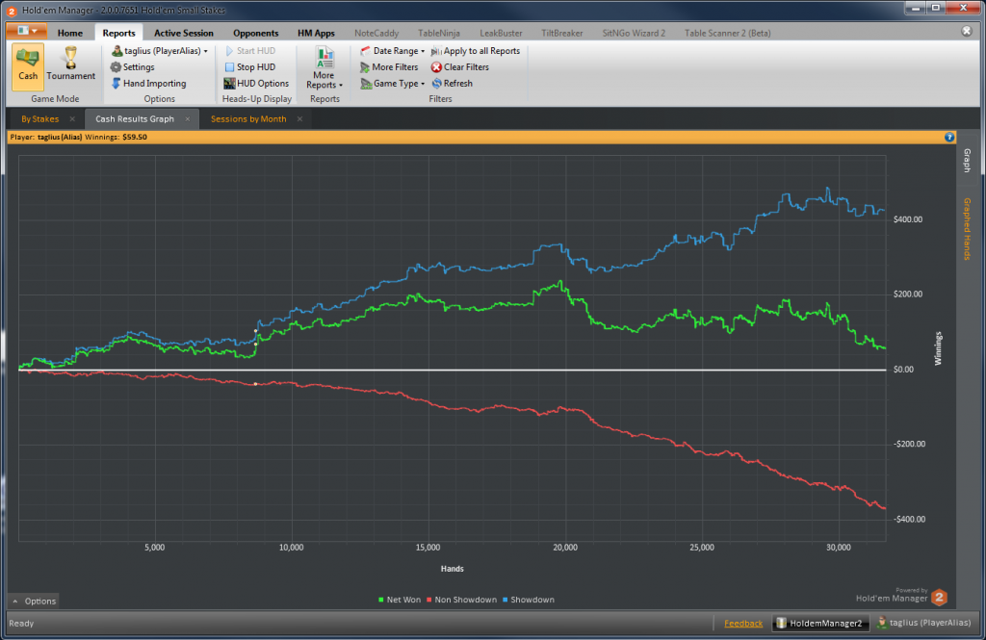Open the TableNinja tab
Viewport: 986px width, 640px height.
tap(439, 33)
